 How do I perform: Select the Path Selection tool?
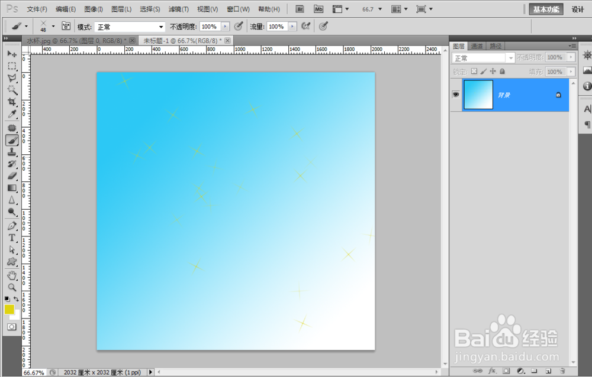pyautogui.click(x=12, y=249)
